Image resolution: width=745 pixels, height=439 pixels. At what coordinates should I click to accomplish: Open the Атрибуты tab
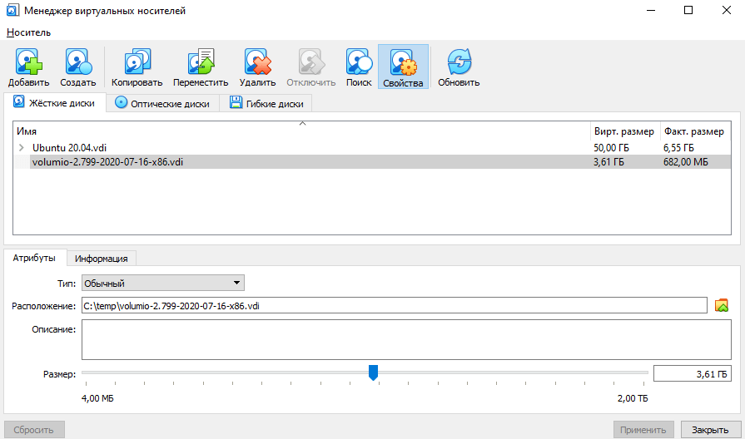point(34,258)
